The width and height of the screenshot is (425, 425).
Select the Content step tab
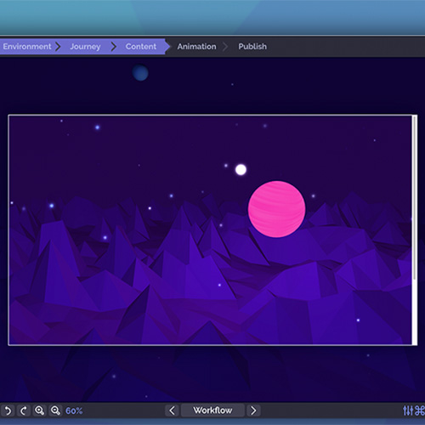(x=141, y=47)
